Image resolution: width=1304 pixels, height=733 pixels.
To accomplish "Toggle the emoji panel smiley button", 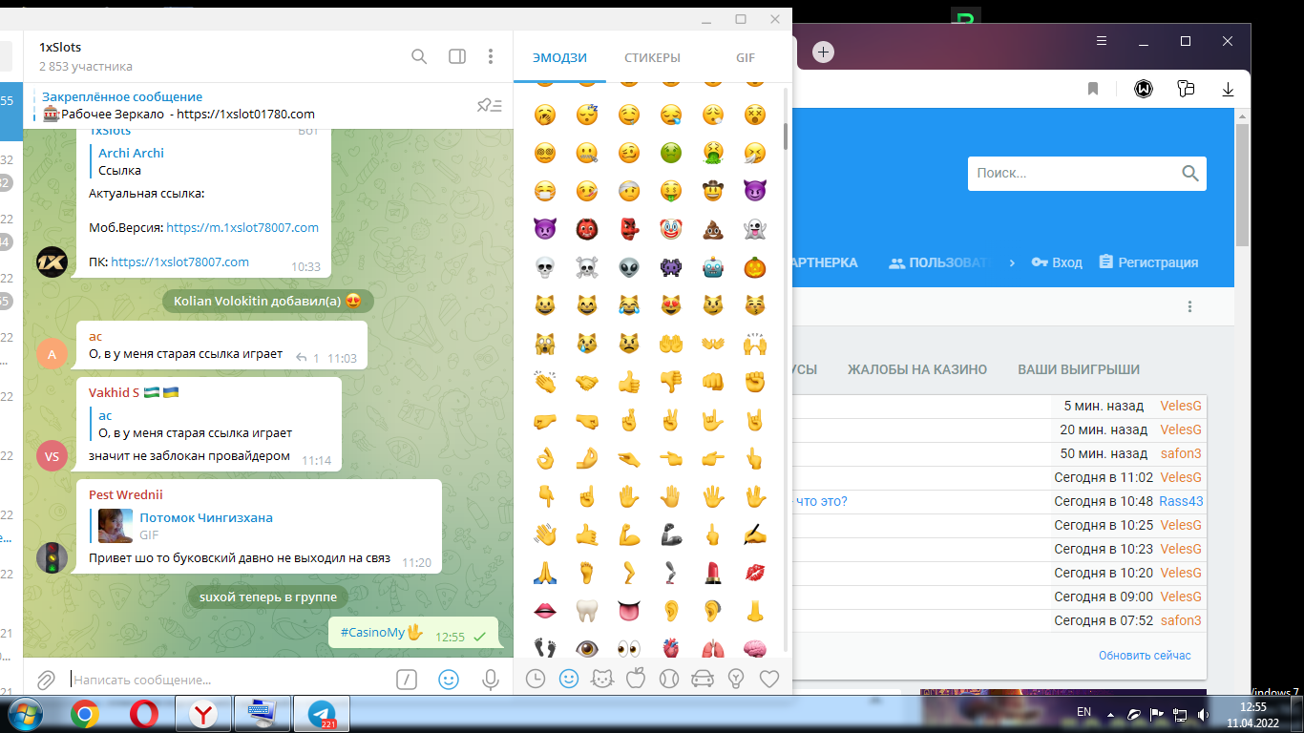I will [448, 680].
